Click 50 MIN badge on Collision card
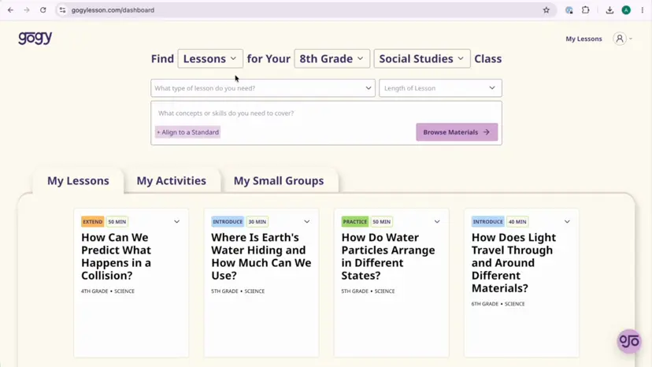 coord(117,222)
